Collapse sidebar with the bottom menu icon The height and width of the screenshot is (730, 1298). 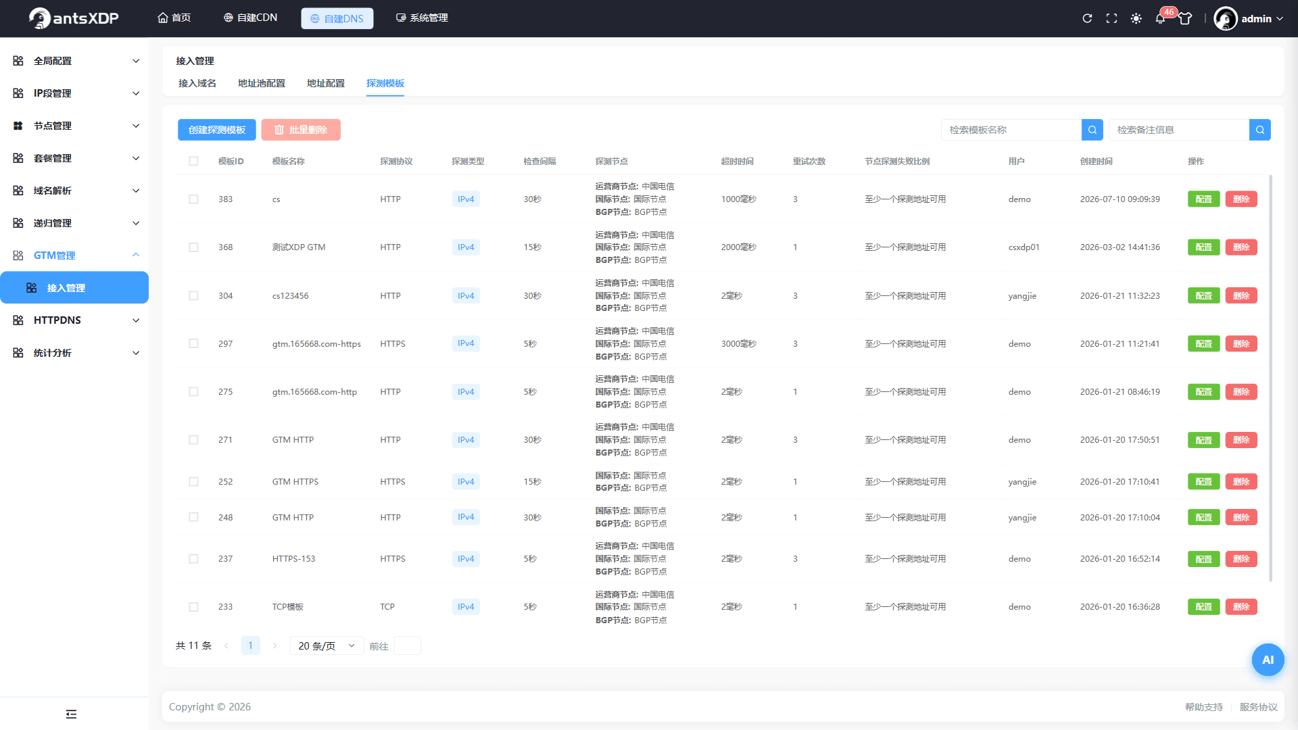pyautogui.click(x=71, y=714)
